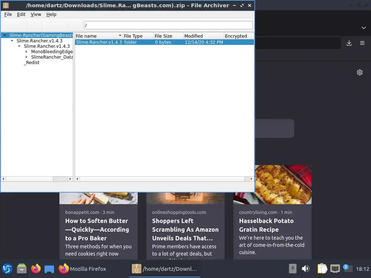
Task: Open 'Shoppers Left Scrambling As Amazon' article
Action: point(185,229)
